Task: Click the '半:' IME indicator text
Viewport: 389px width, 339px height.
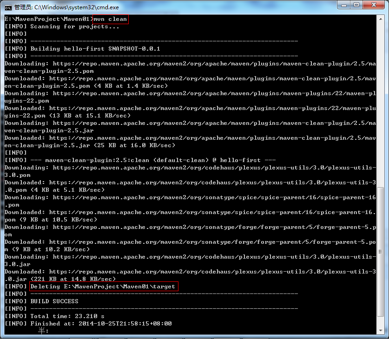Action: point(43,331)
